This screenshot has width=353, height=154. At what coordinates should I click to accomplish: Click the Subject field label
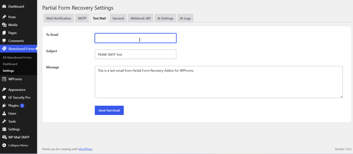click(52, 51)
